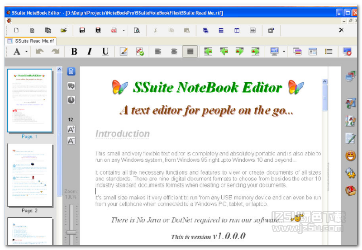Viewport: 362px width, 250px height.
Task: Click the notepad with pen icon
Action: click(351, 138)
